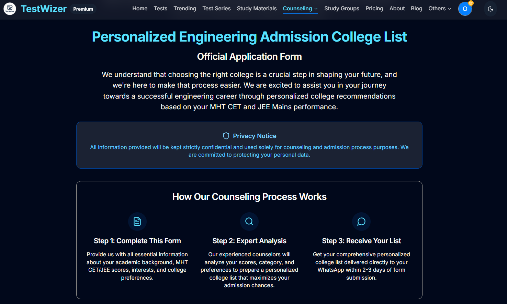Open the Others dropdown in navigation
Screen dimensions: 507x304
[x=440, y=8]
